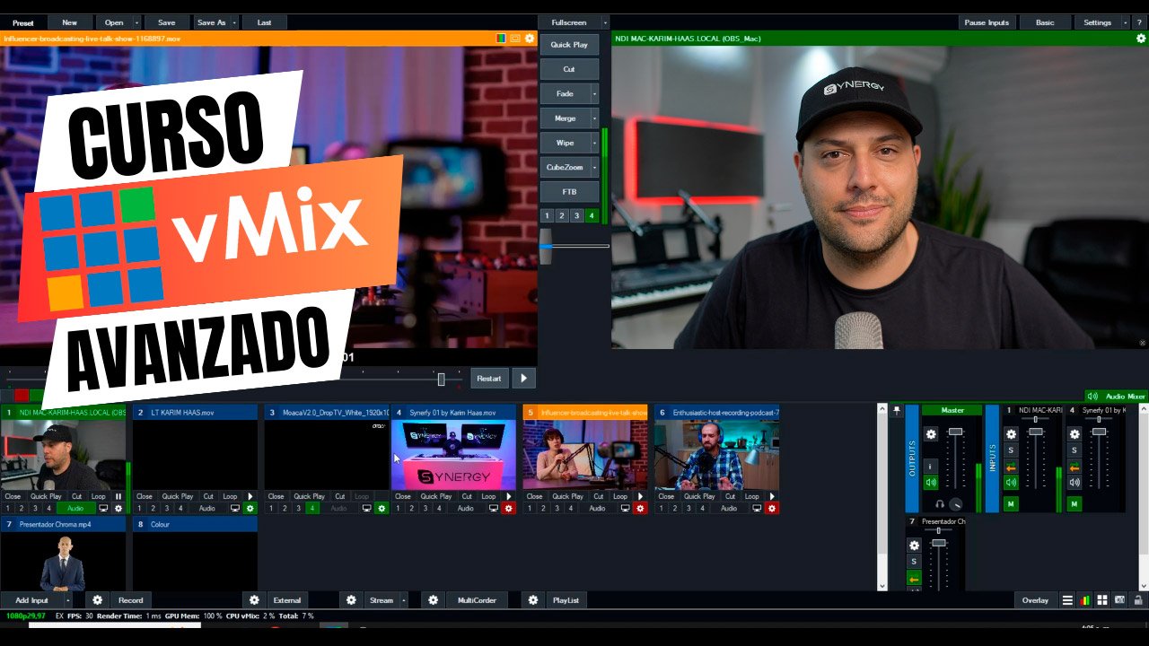Click the headphones icon under Master fader
Screen dimensions: 1149x646
click(x=939, y=503)
